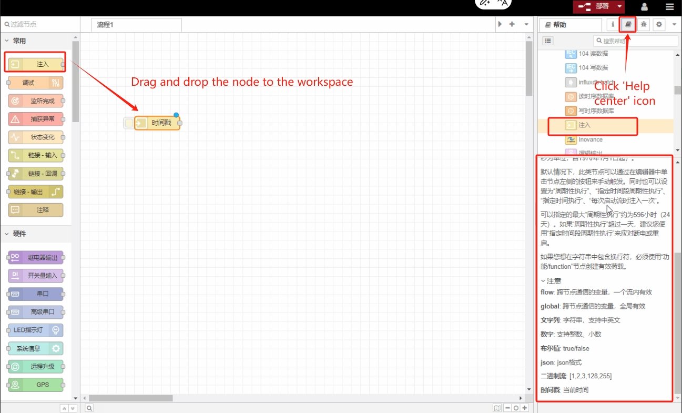Open the Help book icon in sidebar
Screen dimensions: 682x413
coord(628,24)
